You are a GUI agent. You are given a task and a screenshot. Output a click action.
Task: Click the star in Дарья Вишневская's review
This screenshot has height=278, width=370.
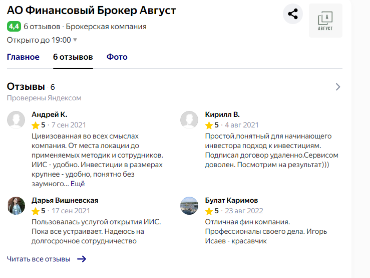point(36,211)
